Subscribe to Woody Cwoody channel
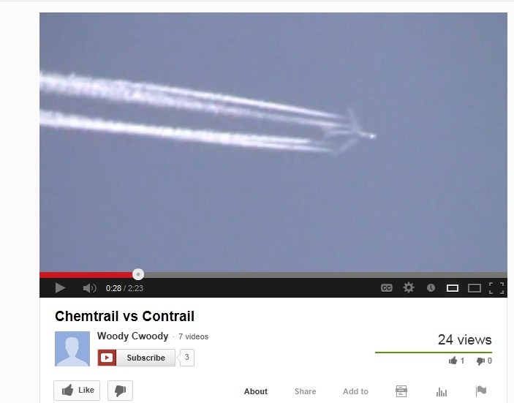Image resolution: width=514 pixels, height=403 pixels. click(137, 358)
